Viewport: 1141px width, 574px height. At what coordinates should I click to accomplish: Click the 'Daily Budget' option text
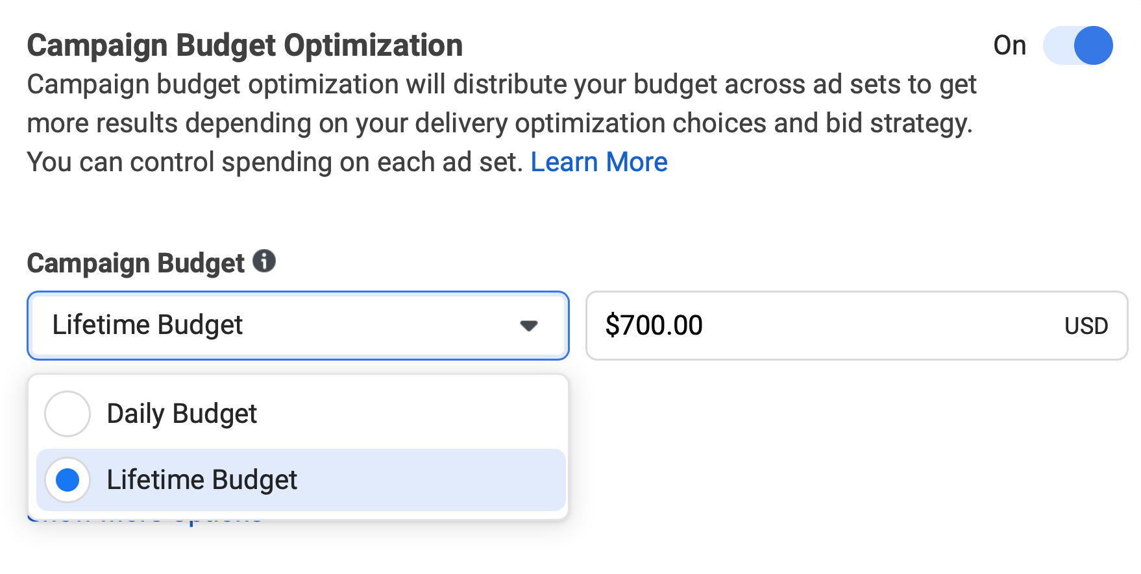182,414
